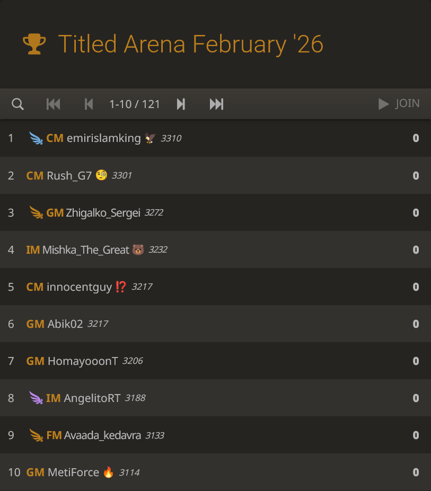
Task: Jump to first page of standings
Action: pos(54,104)
